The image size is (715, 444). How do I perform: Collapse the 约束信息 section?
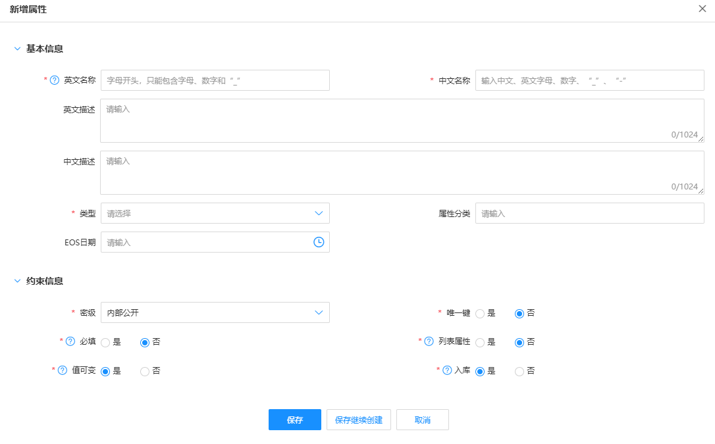click(18, 281)
